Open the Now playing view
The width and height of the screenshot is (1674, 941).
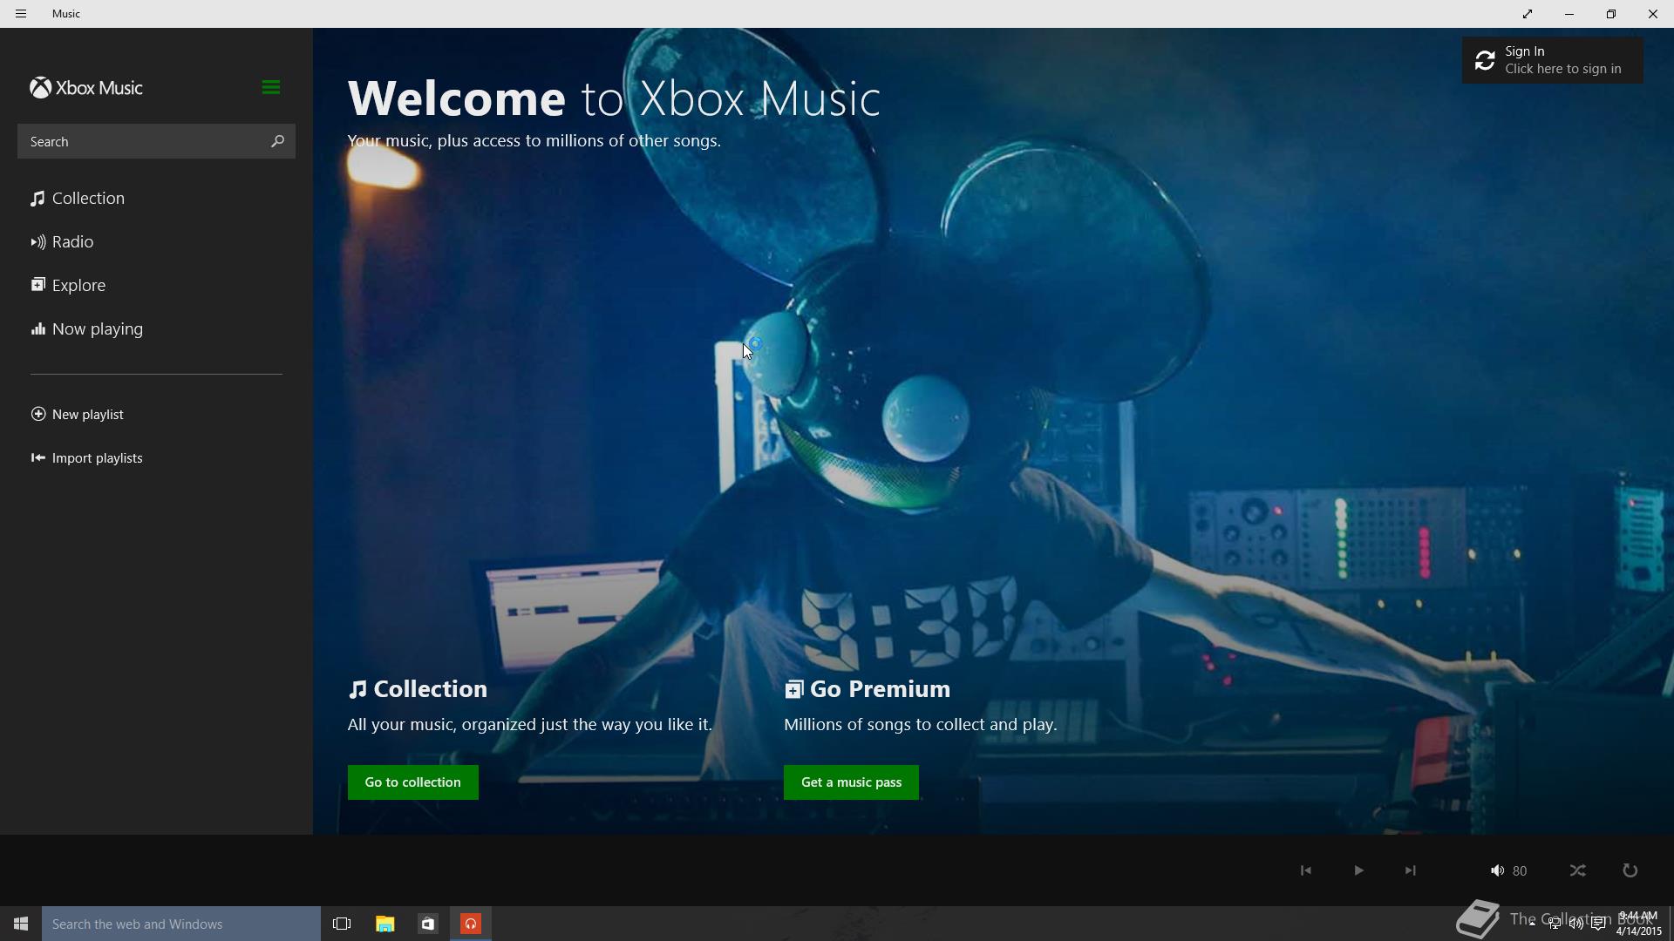pos(86,329)
